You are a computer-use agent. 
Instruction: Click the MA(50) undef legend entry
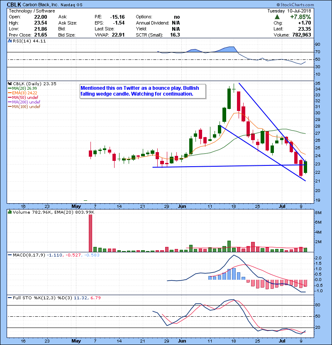coord(25,97)
